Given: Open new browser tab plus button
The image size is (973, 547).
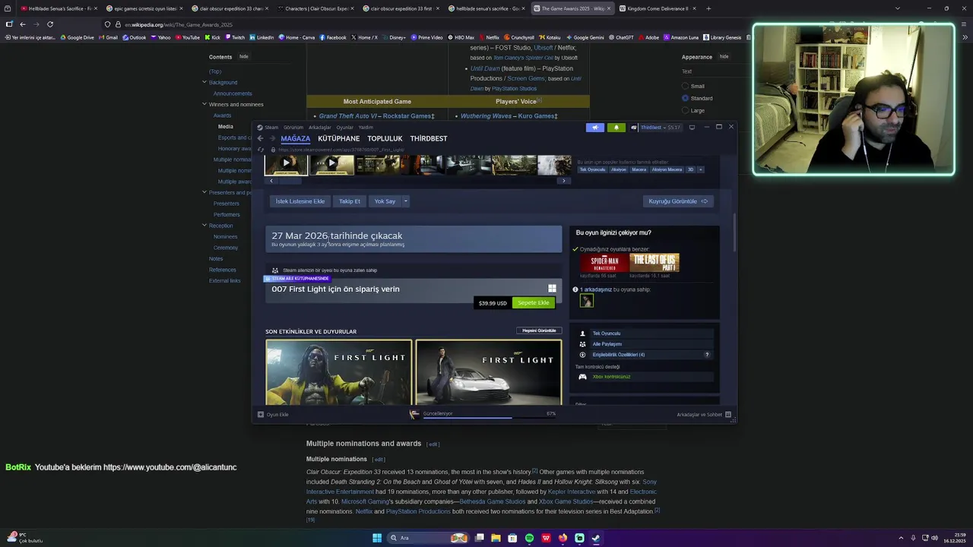Looking at the screenshot, I should coord(708,8).
